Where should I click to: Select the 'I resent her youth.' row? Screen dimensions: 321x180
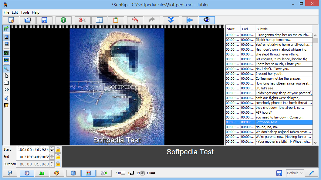pos(269,74)
